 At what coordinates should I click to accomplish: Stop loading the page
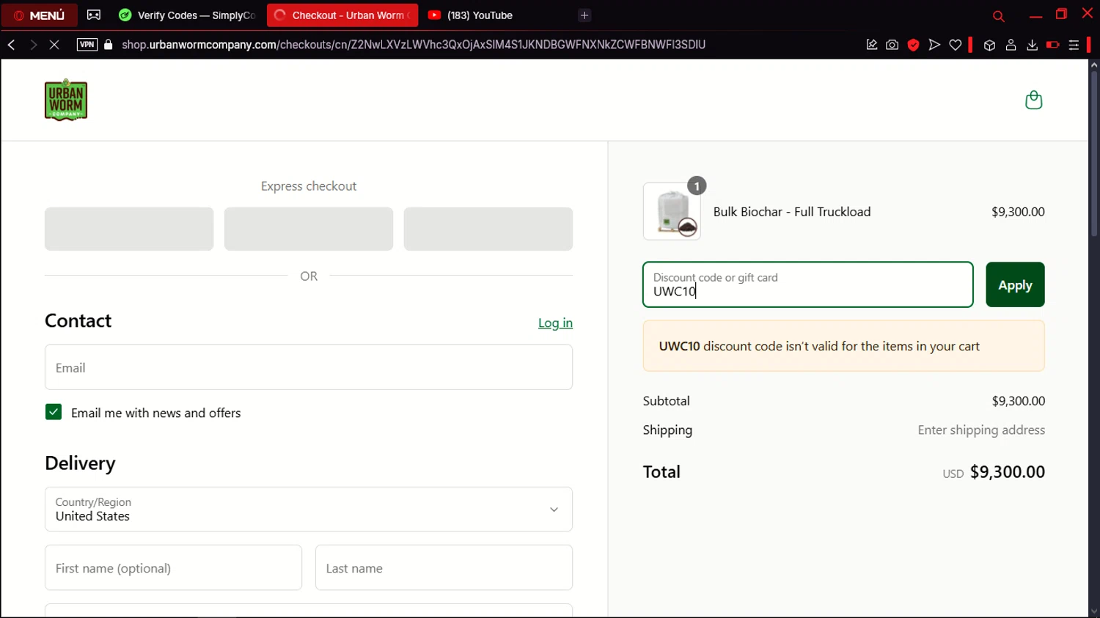coord(54,45)
